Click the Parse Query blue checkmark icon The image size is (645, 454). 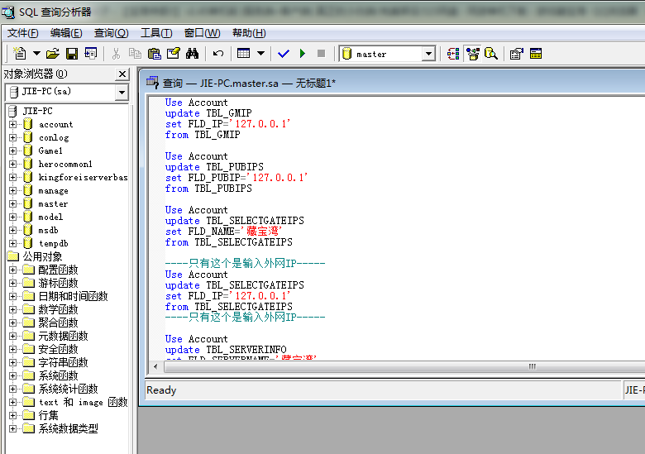(x=284, y=54)
